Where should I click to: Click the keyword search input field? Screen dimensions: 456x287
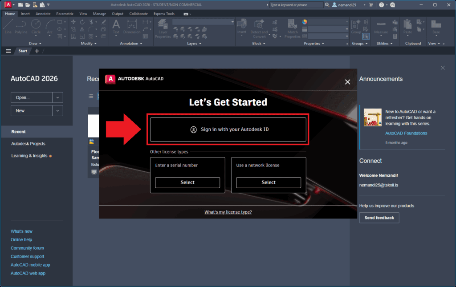pos(296,5)
